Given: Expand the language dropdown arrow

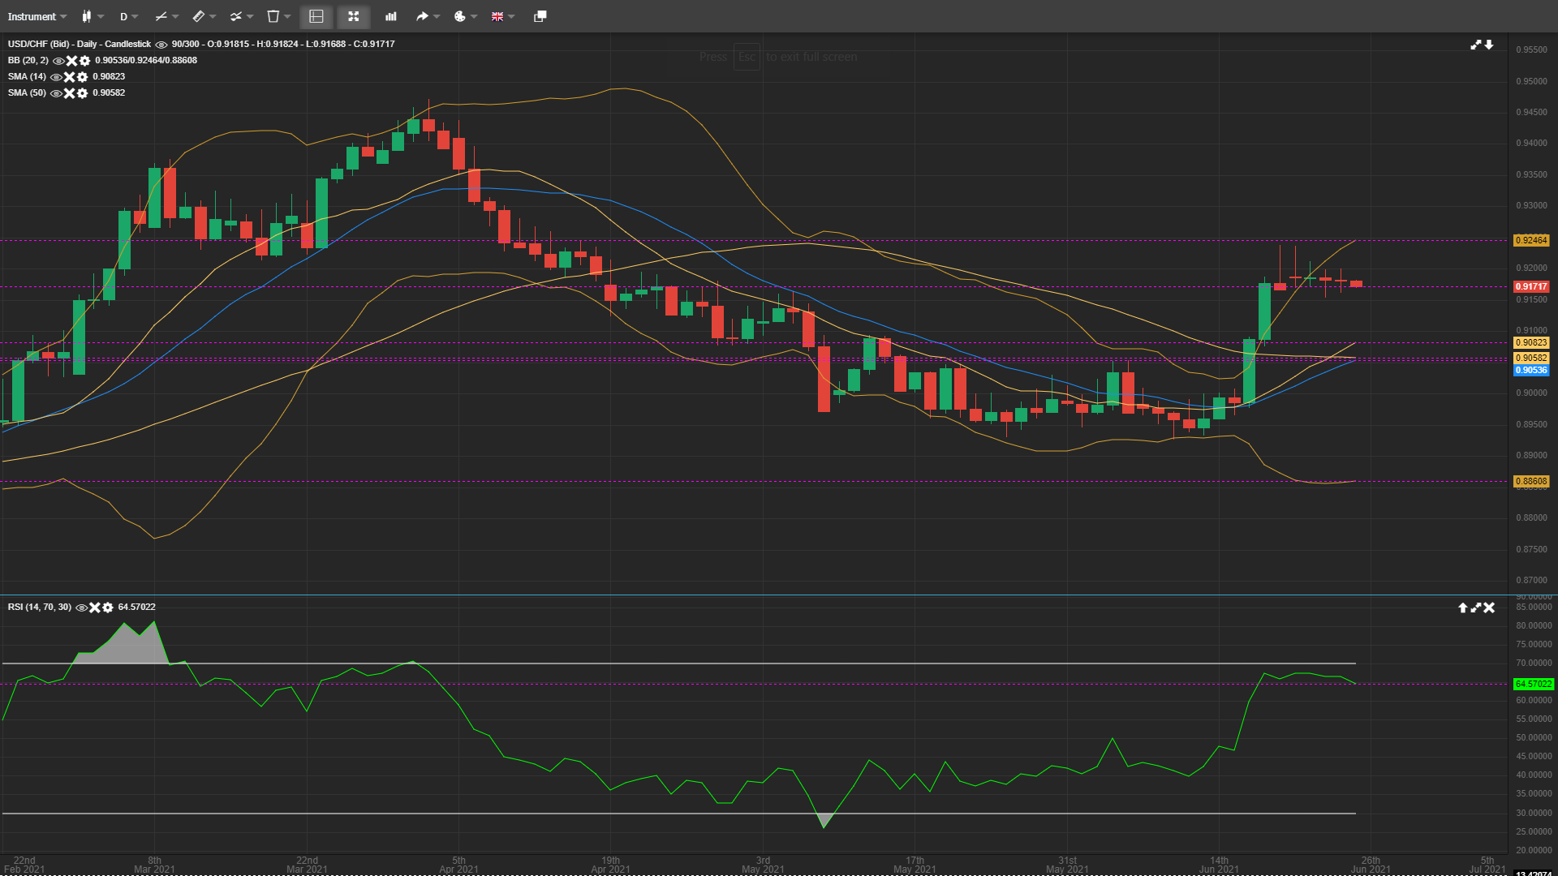Looking at the screenshot, I should click(x=511, y=16).
